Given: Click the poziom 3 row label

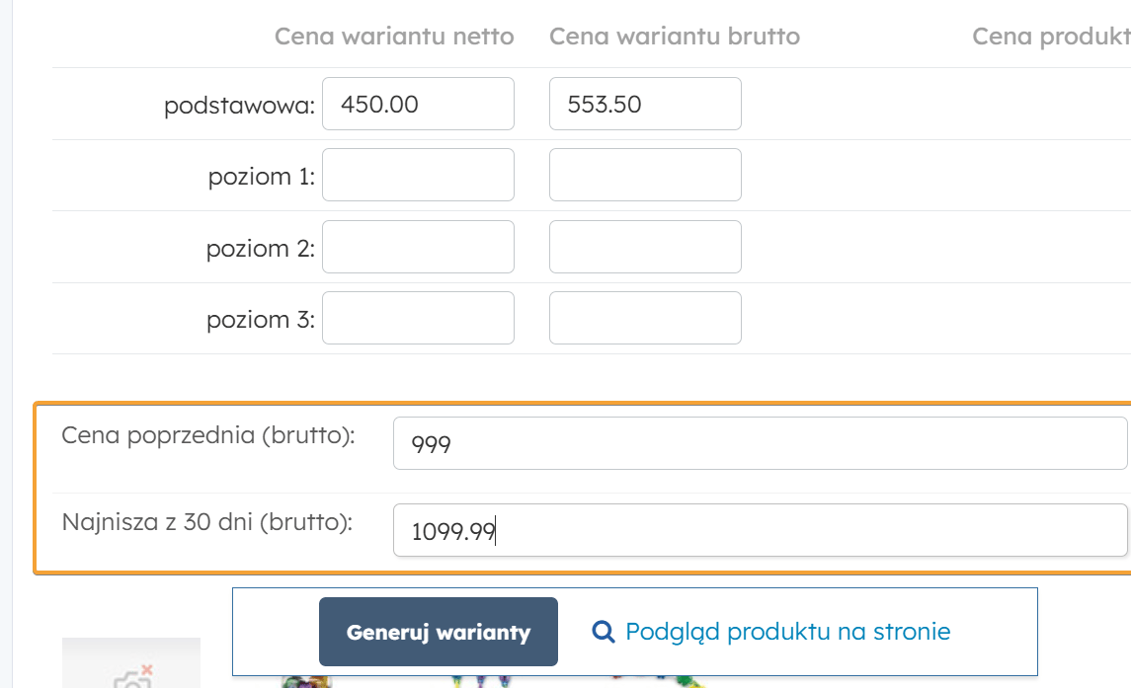Looking at the screenshot, I should coord(260,320).
